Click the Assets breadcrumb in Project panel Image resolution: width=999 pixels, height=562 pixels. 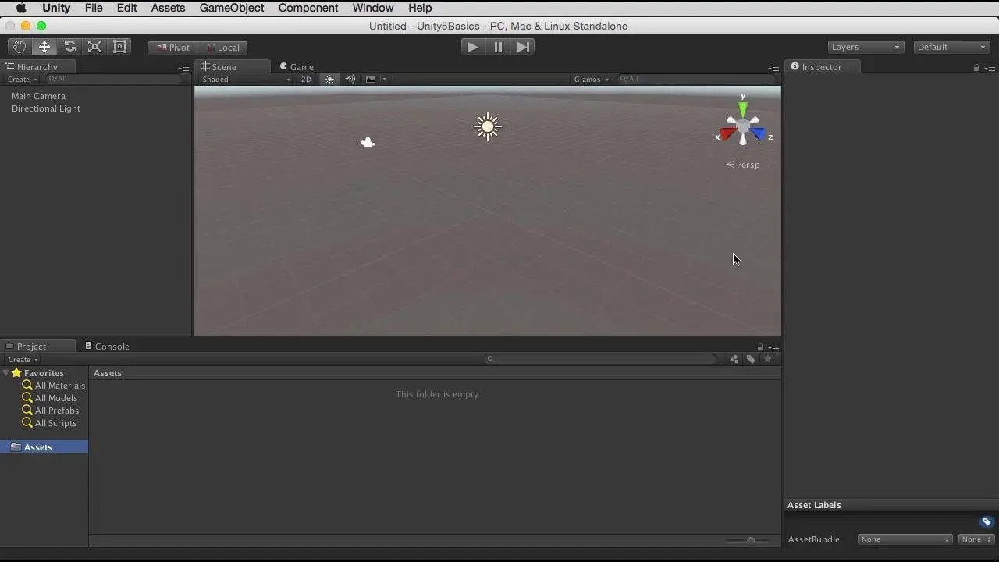pos(108,373)
